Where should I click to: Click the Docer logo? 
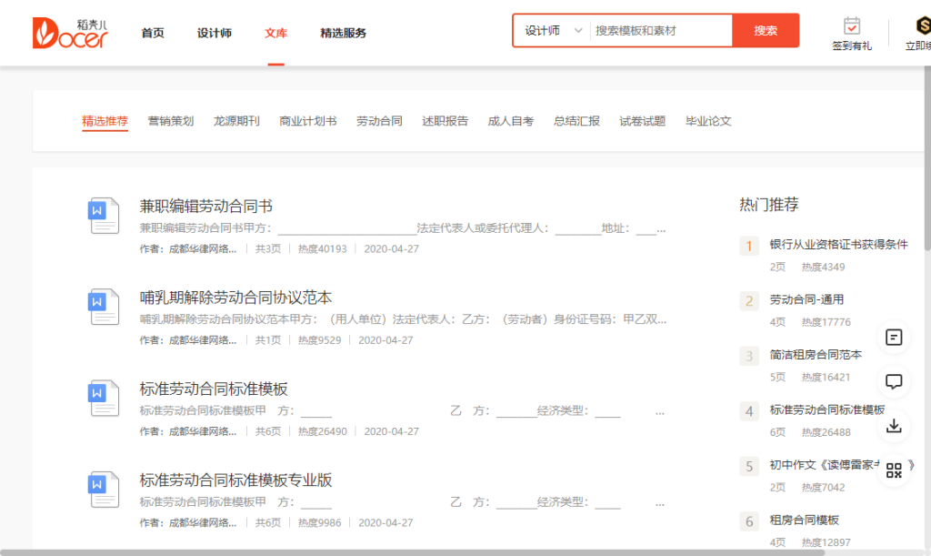tap(70, 32)
